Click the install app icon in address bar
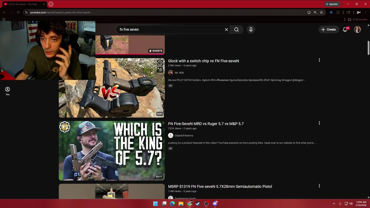Viewport: 370px width, 208px height. coord(309,12)
